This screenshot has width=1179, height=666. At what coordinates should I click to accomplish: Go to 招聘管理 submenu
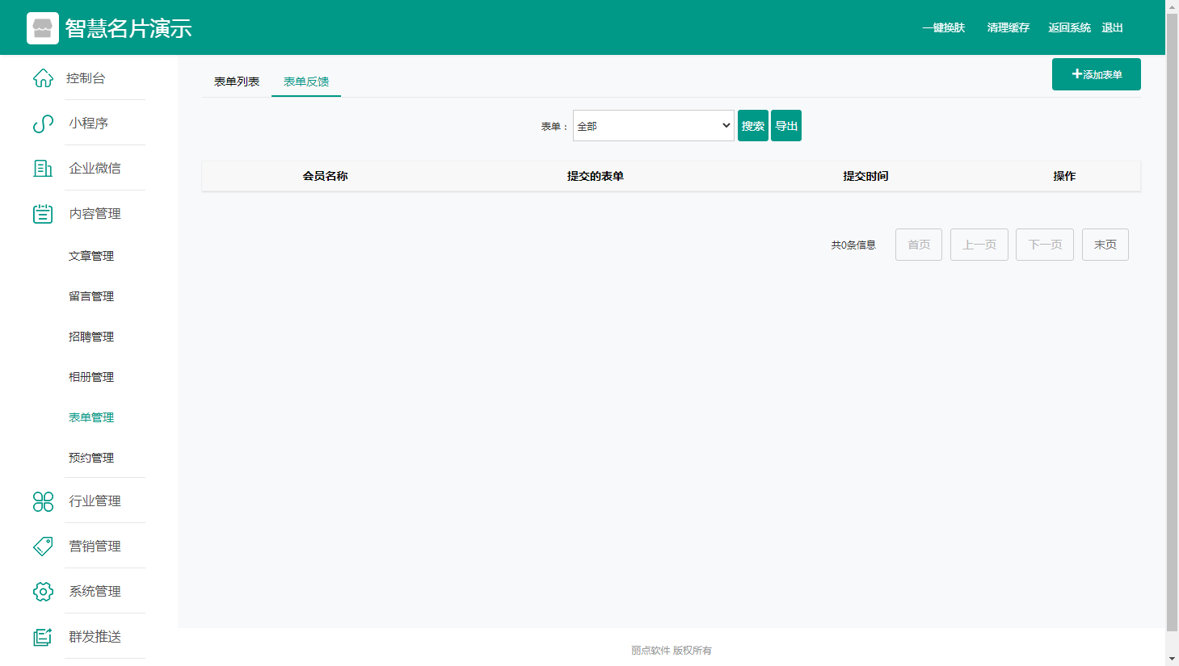click(91, 337)
